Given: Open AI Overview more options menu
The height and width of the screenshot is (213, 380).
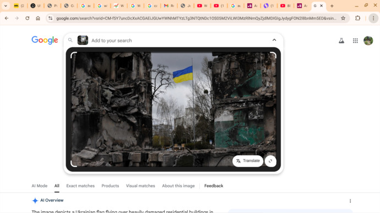Looking at the screenshot, I should pos(350,201).
